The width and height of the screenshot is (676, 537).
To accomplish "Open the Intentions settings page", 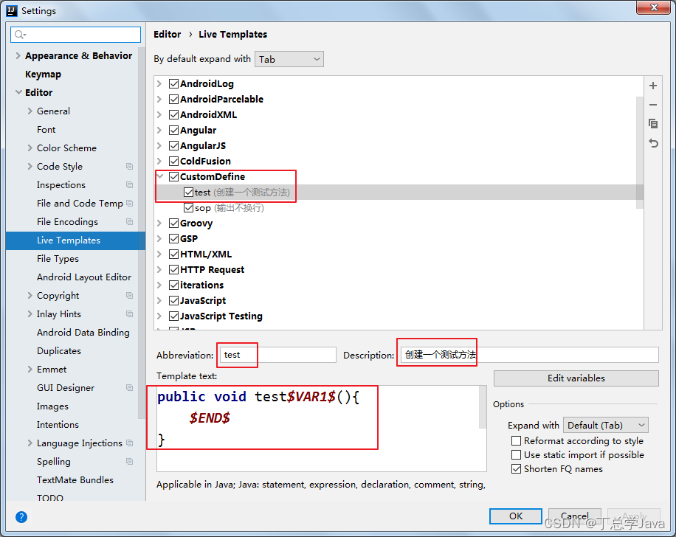I will coord(58,425).
